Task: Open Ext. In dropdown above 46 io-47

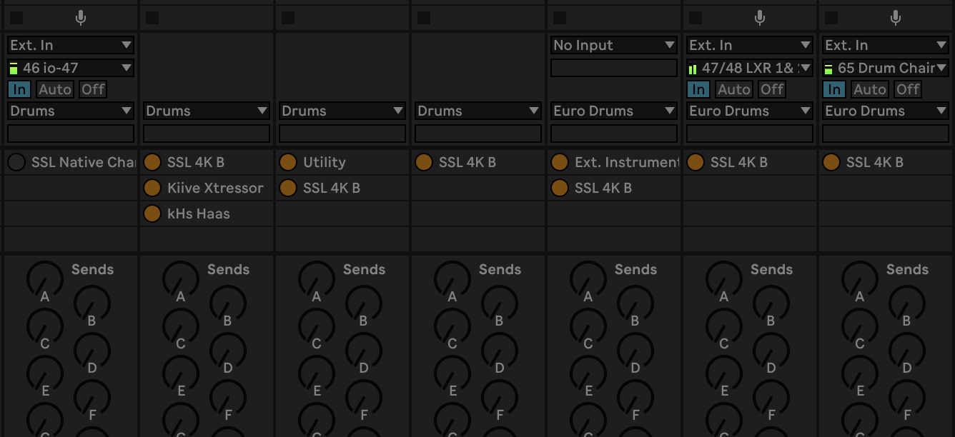Action: pyautogui.click(x=71, y=45)
